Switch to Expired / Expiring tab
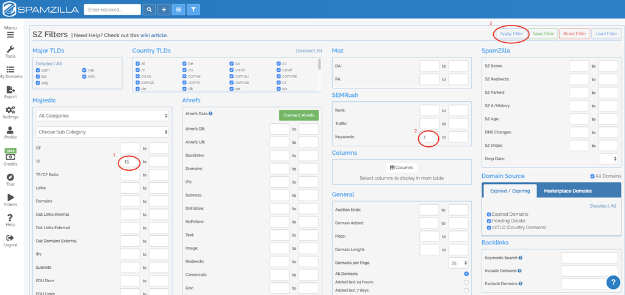 (510, 191)
